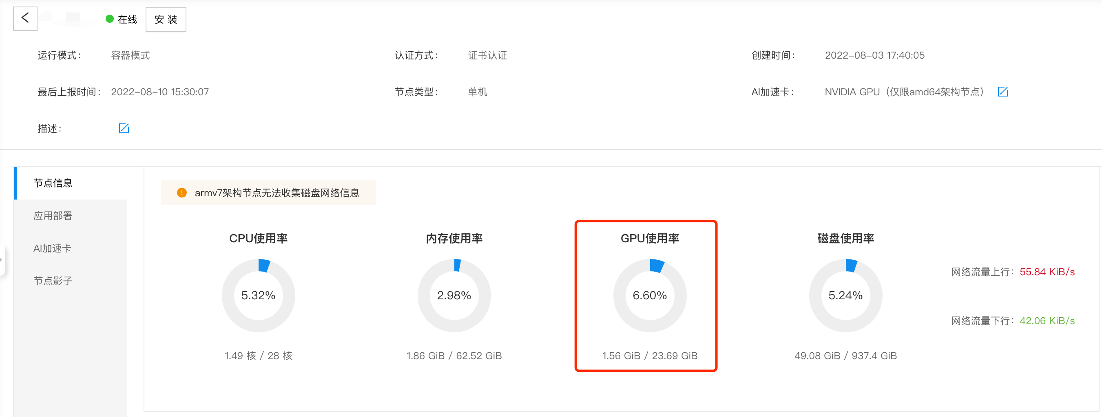Click the CPU使用率 heading
Image resolution: width=1102 pixels, height=417 pixels.
click(x=259, y=238)
